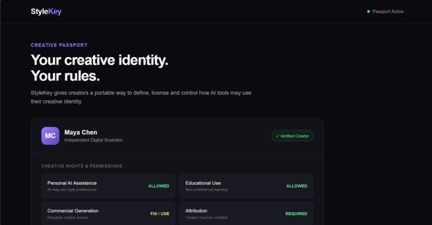Click ALLOWED status on Personal AI Assistance
This screenshot has height=225, width=432.
(x=159, y=186)
